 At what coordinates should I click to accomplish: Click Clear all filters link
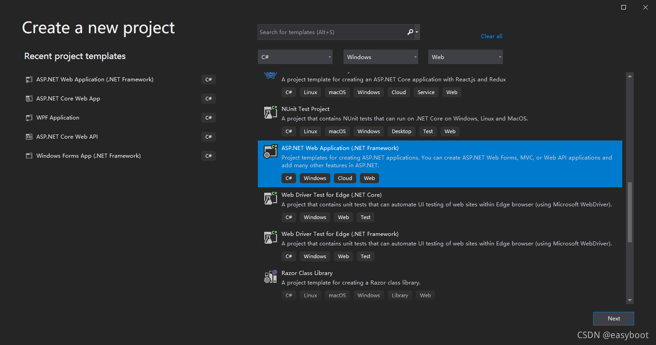[x=492, y=36]
